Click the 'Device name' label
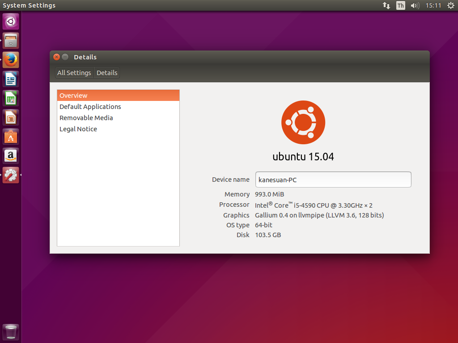Image resolution: width=458 pixels, height=343 pixels. pos(231,180)
